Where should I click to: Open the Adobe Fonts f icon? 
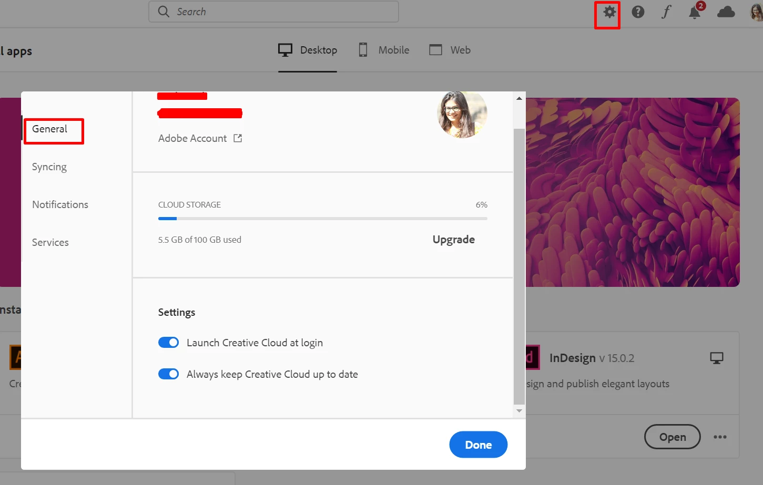[x=666, y=12]
